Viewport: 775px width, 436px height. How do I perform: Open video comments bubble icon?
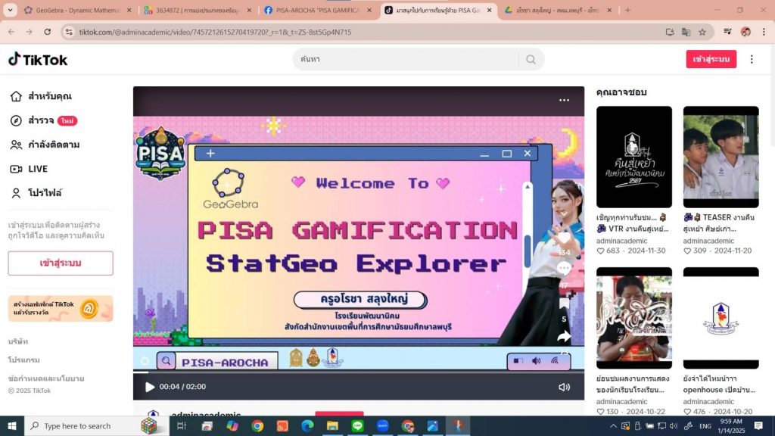click(564, 269)
